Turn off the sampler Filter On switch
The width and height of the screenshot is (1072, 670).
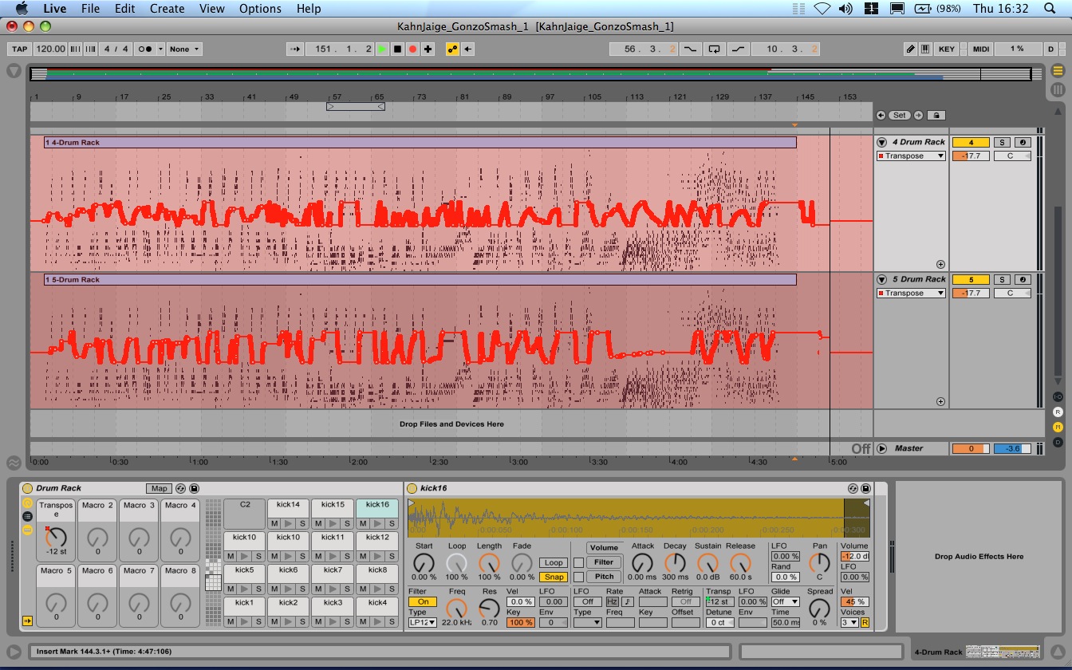[423, 602]
